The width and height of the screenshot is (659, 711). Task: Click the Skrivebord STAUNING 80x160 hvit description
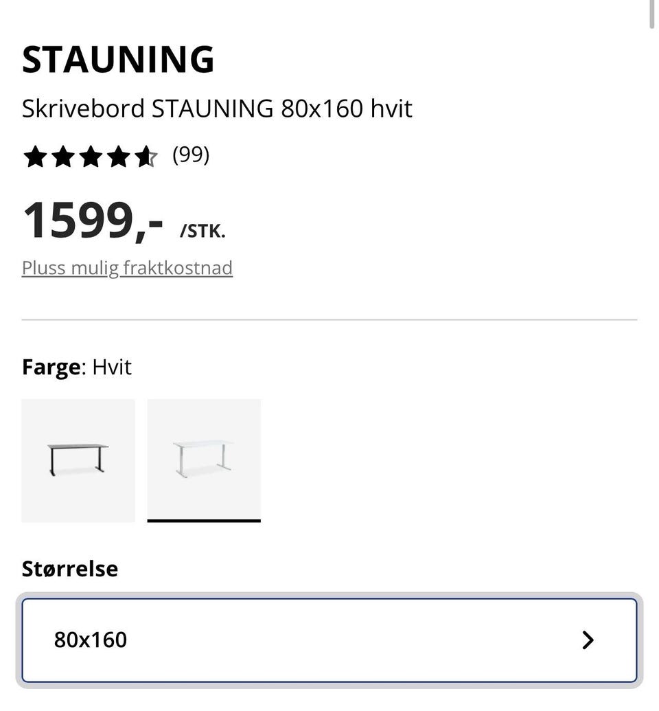(x=217, y=109)
